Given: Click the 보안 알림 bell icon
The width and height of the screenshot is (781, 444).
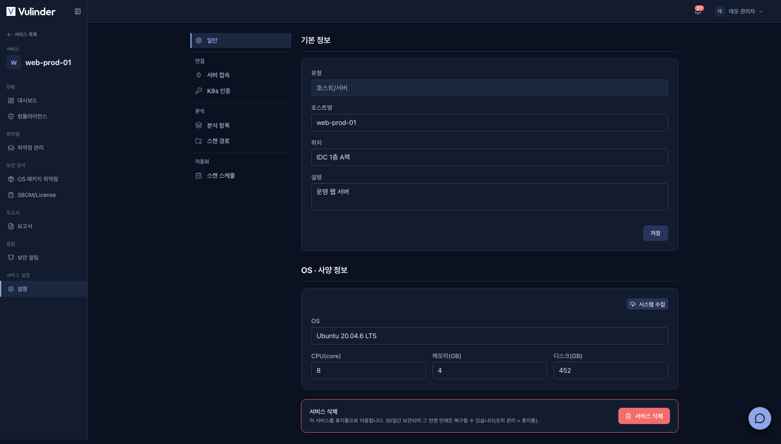Looking at the screenshot, I should tap(11, 258).
